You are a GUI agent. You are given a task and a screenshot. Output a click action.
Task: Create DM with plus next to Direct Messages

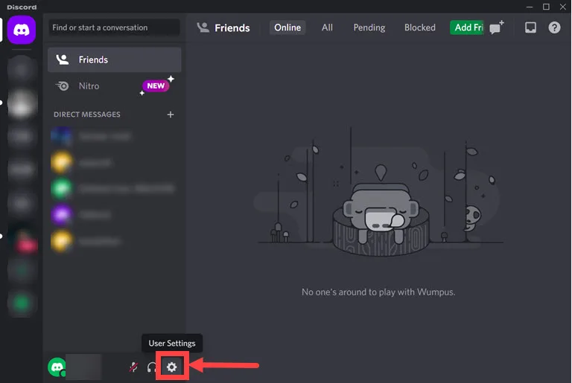coord(171,115)
